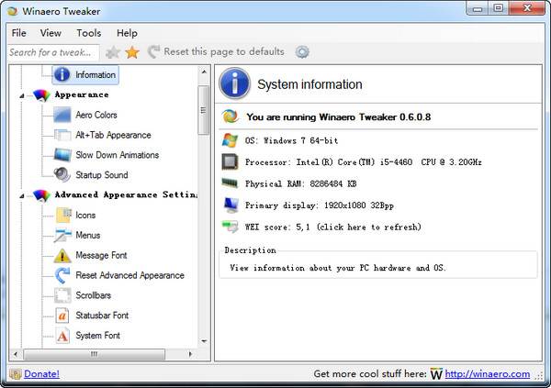Open settings gear in the toolbar
551x388 pixels.
pos(302,52)
